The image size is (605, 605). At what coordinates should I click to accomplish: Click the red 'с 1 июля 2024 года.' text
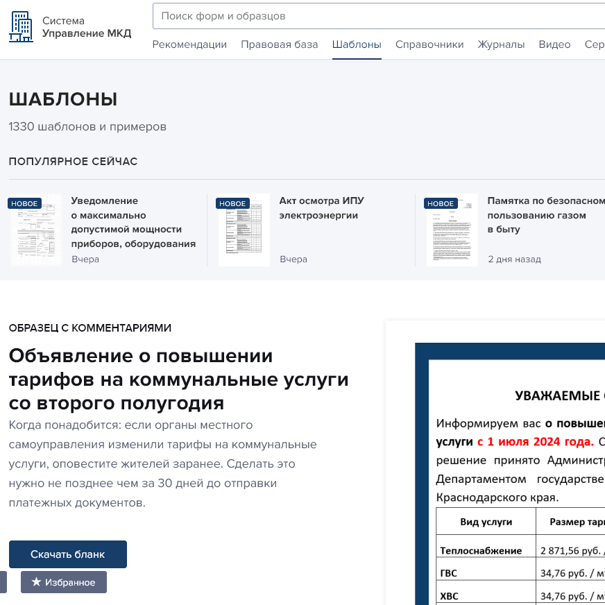pos(536,441)
